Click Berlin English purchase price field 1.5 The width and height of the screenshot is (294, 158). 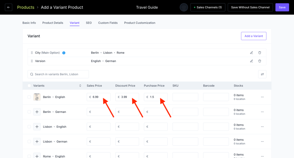click(x=156, y=97)
